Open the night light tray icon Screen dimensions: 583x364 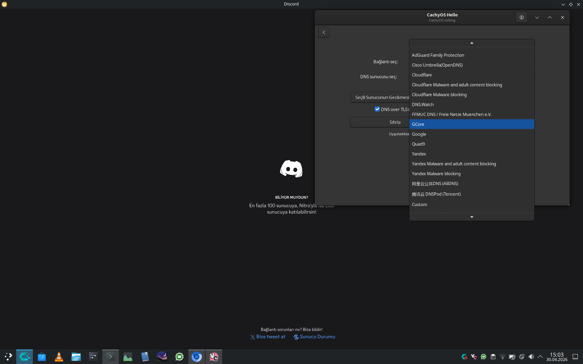click(x=522, y=357)
